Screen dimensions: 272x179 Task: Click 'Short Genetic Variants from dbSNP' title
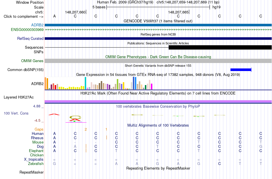[158, 66]
